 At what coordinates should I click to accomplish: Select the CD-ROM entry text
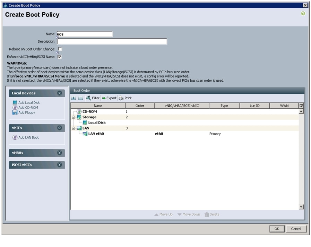[90, 112]
